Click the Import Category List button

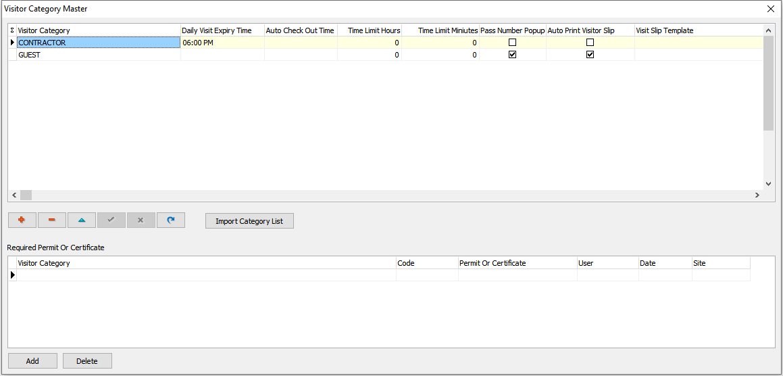(249, 221)
